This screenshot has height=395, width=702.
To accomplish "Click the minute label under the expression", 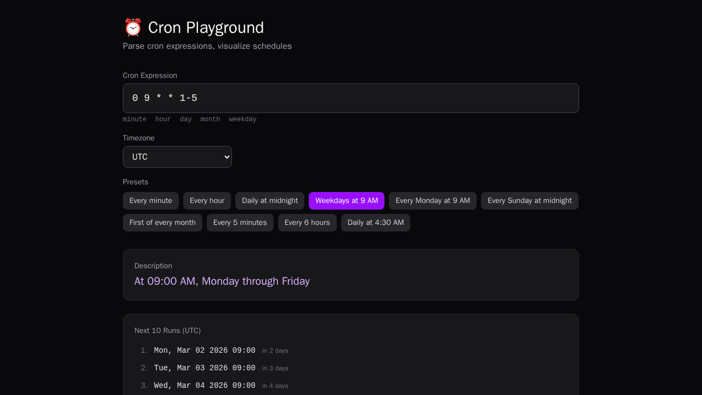I will coord(134,119).
